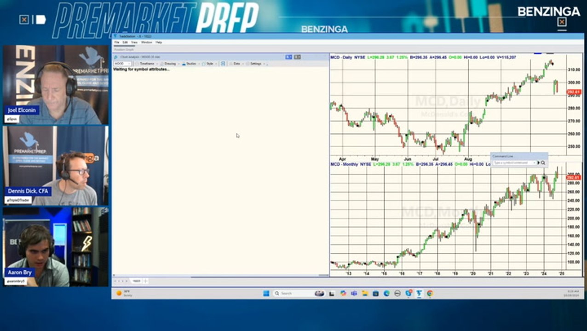Screen dimensions: 587x331
Task: Open the Help menu
Action: pyautogui.click(x=159, y=42)
